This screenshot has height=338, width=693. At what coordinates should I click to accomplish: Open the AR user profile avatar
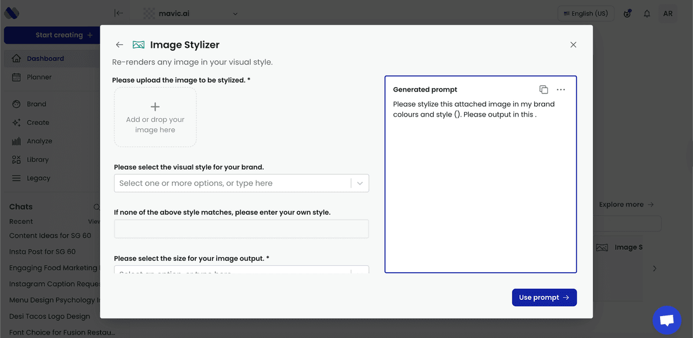tap(668, 13)
